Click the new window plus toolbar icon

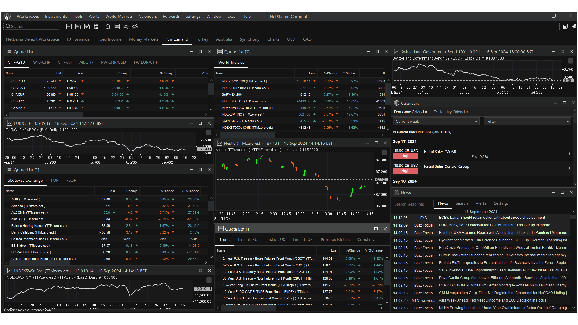69,26
